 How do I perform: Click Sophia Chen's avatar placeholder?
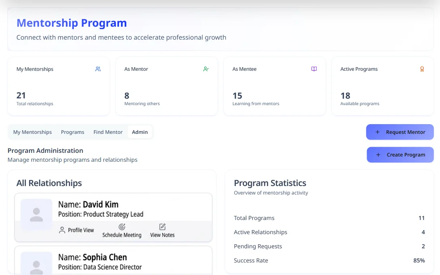(36, 263)
